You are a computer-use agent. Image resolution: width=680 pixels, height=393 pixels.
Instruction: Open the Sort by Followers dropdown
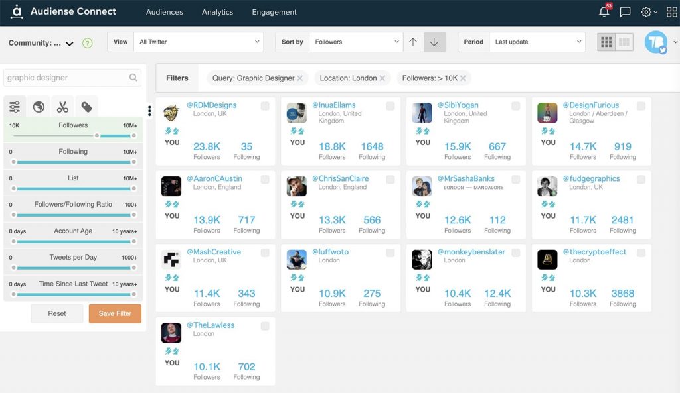[x=356, y=42]
